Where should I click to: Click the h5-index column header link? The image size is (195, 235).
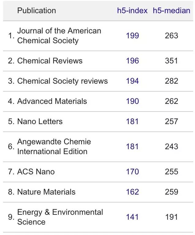point(132,11)
